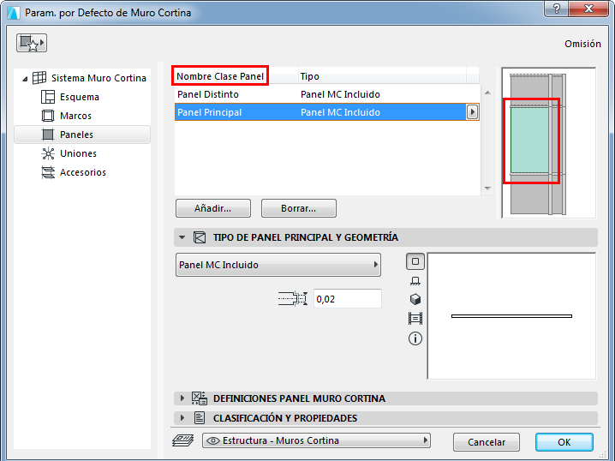The image size is (615, 461).
Task: Click the Sistema Muro Cortina grid icon
Action: [39, 78]
